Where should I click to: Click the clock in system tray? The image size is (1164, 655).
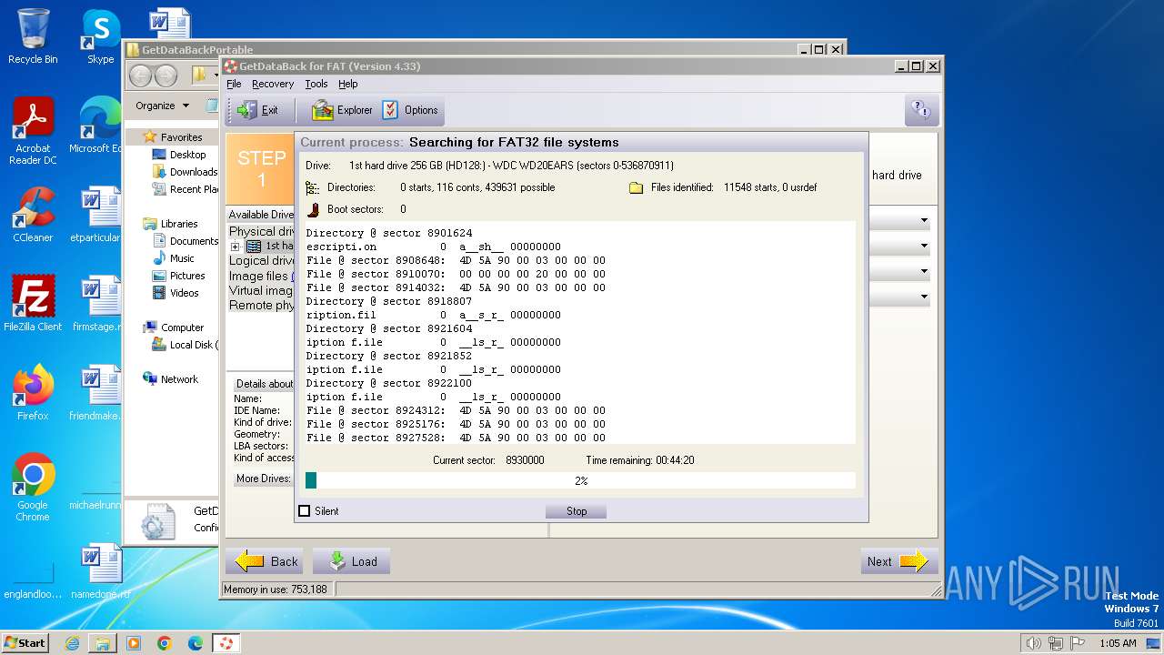(x=1118, y=643)
